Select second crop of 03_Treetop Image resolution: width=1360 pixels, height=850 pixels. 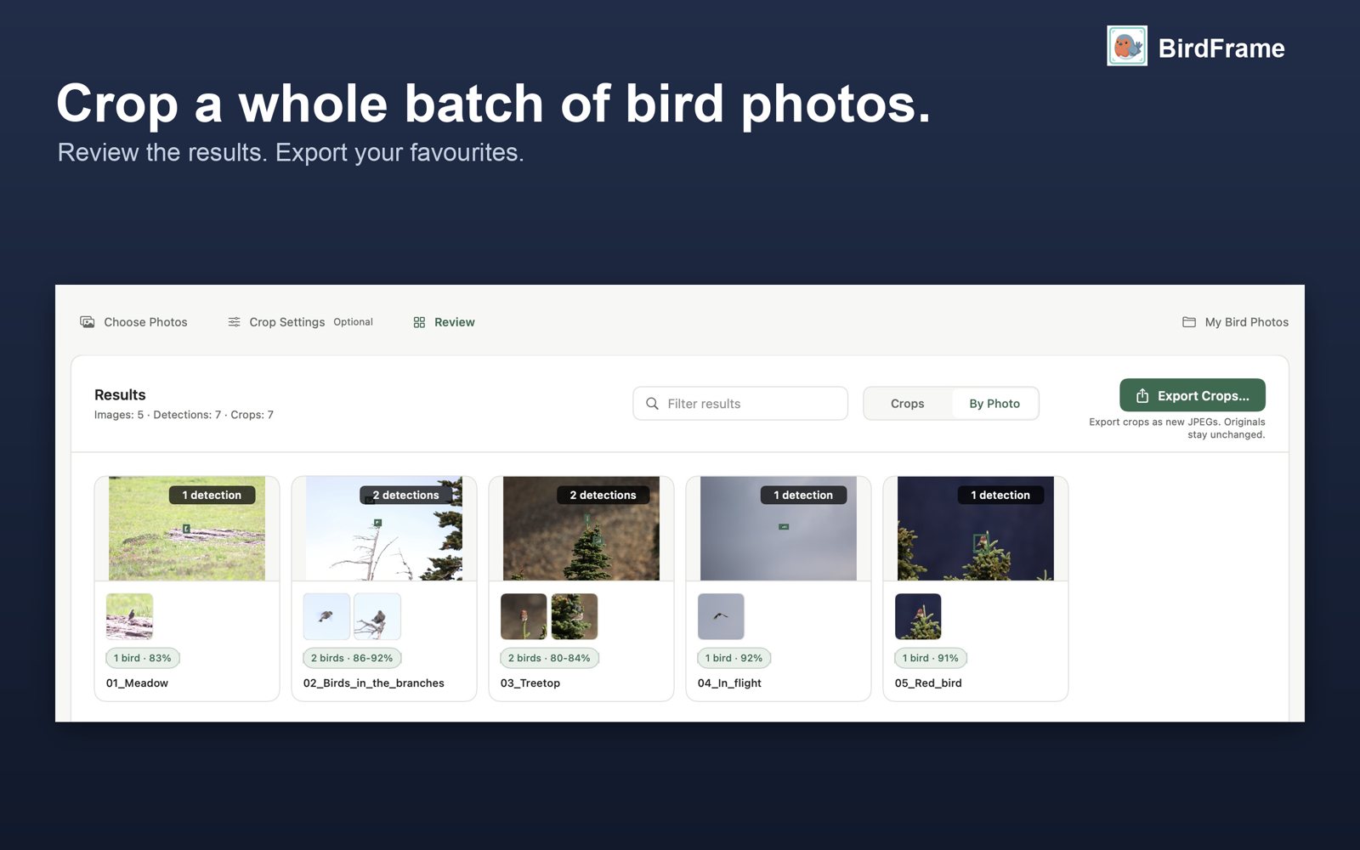575,616
